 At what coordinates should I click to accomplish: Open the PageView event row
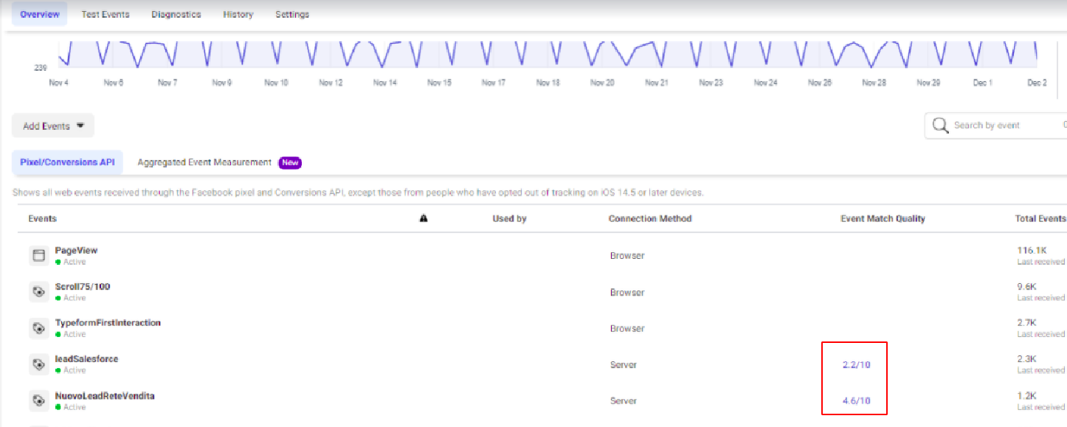tap(542, 256)
